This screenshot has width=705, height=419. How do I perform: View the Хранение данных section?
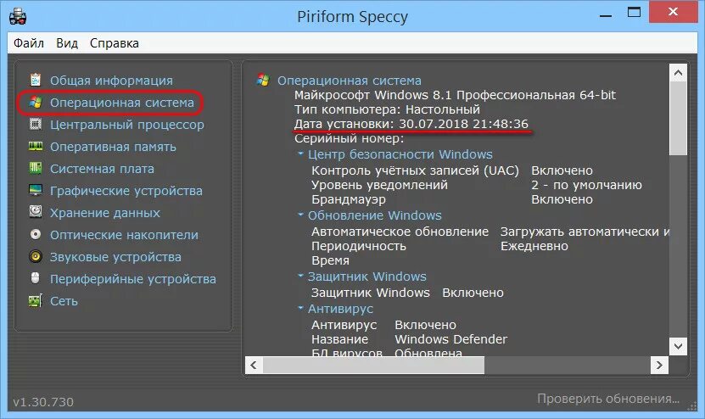[104, 213]
